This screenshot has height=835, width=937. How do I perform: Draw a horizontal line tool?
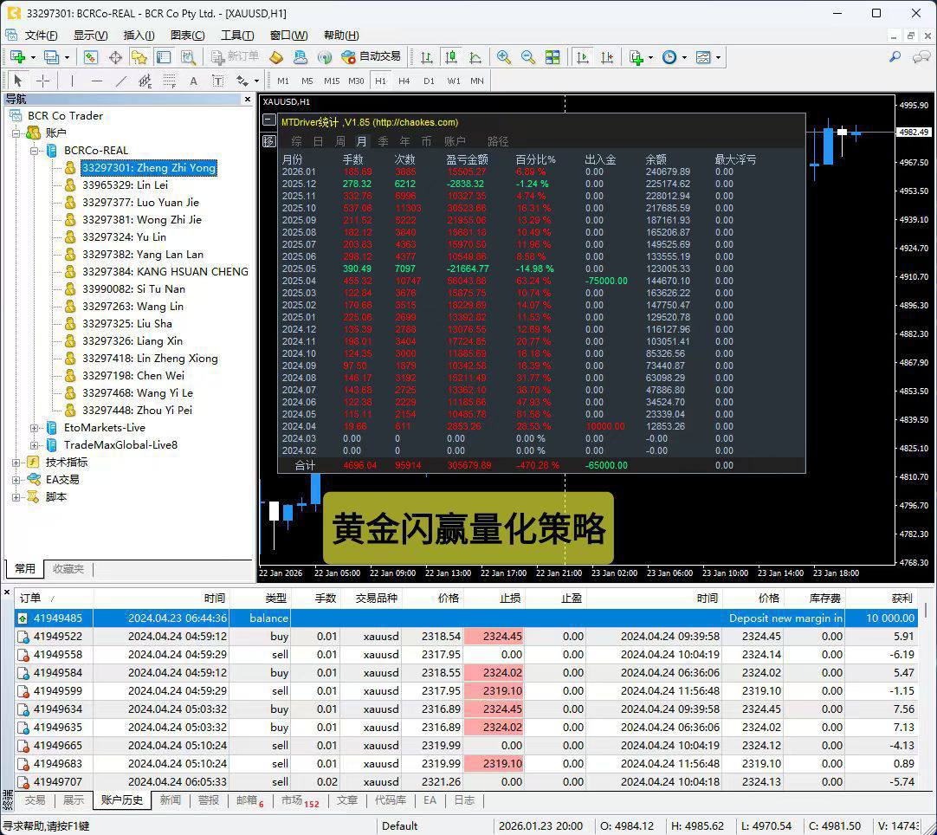[97, 81]
